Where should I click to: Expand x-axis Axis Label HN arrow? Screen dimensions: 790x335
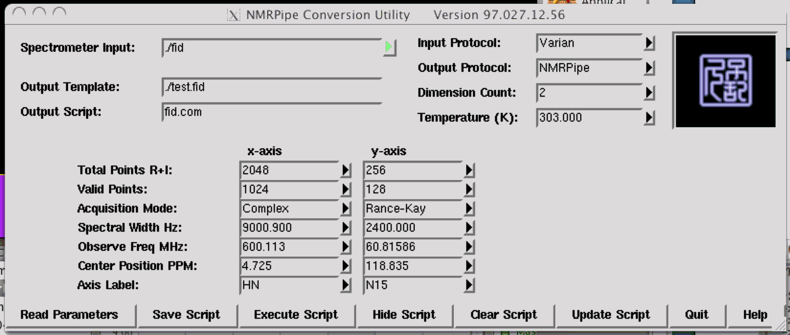345,285
